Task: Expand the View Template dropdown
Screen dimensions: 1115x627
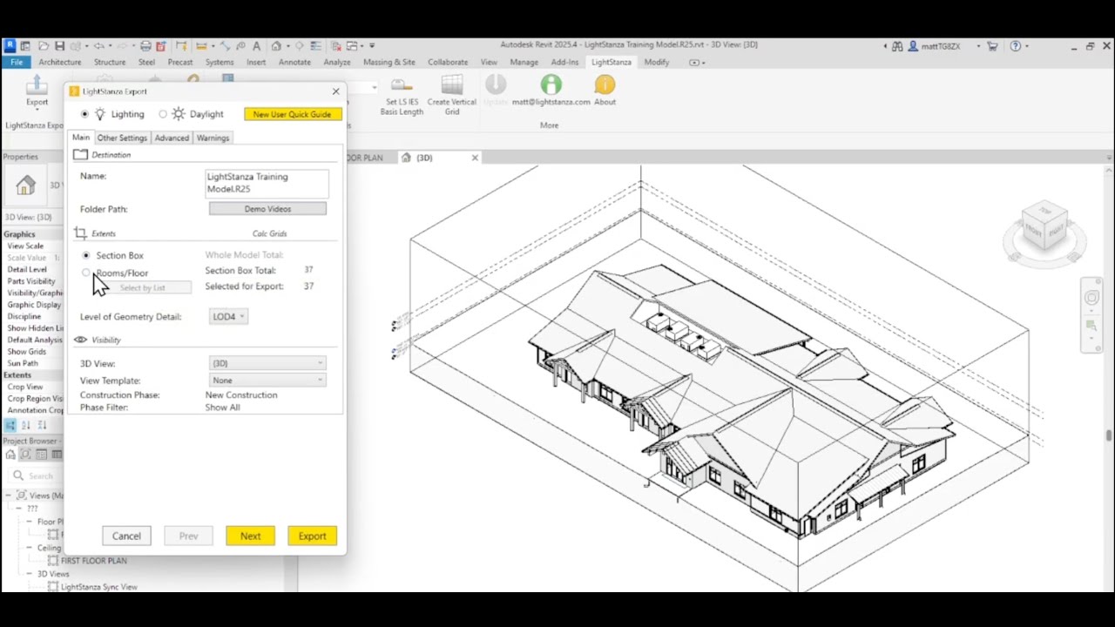Action: pyautogui.click(x=267, y=381)
